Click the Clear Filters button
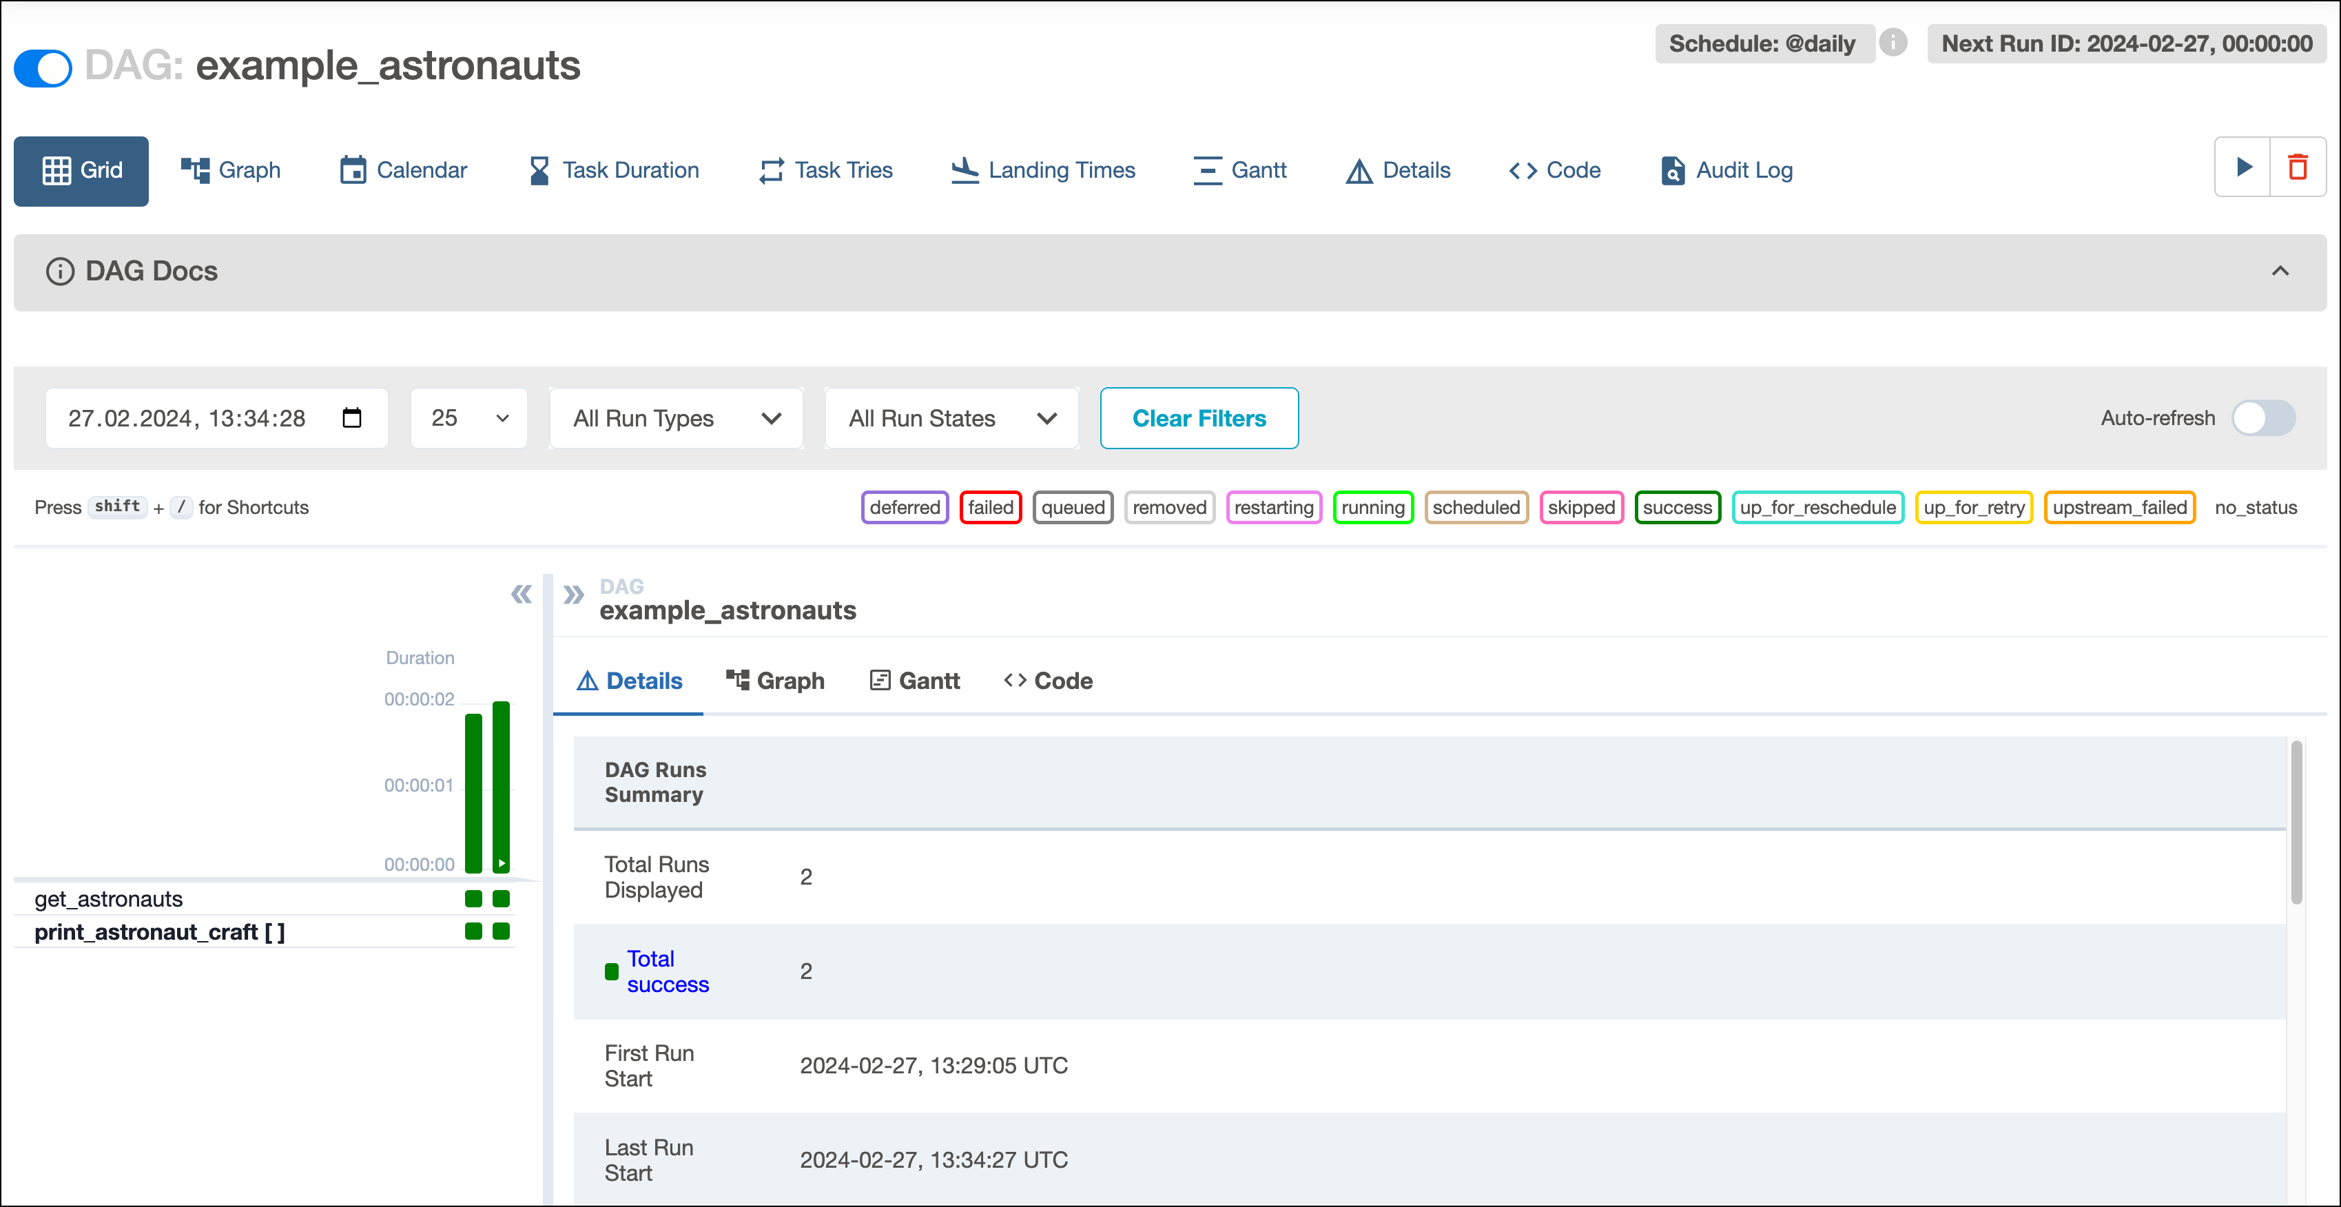This screenshot has width=2341, height=1207. point(1199,418)
